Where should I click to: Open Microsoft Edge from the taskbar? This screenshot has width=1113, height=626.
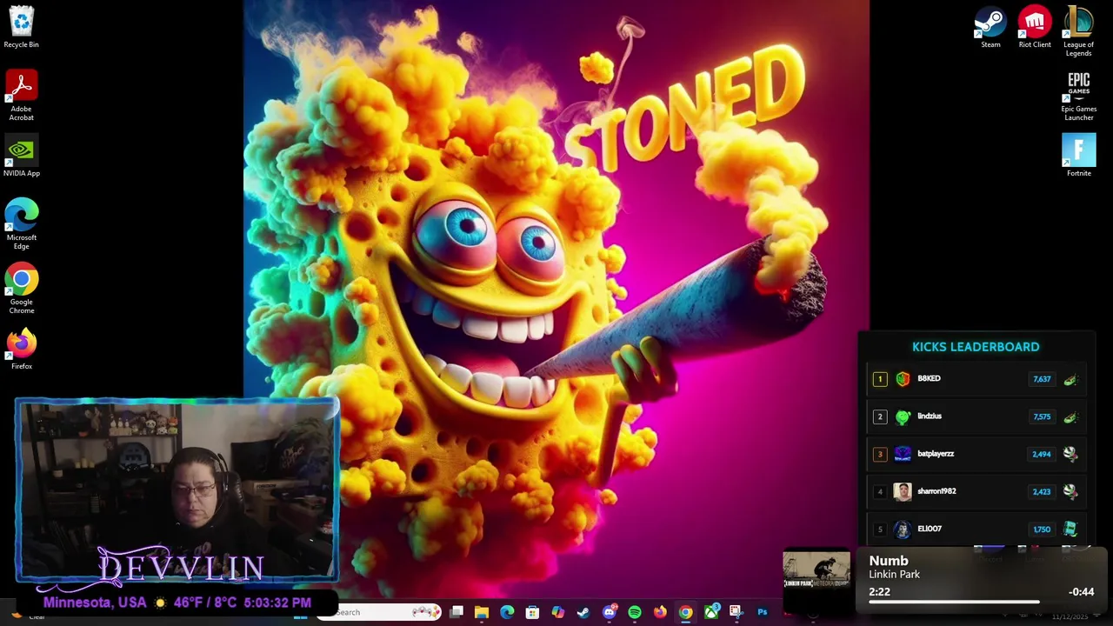[x=507, y=612]
